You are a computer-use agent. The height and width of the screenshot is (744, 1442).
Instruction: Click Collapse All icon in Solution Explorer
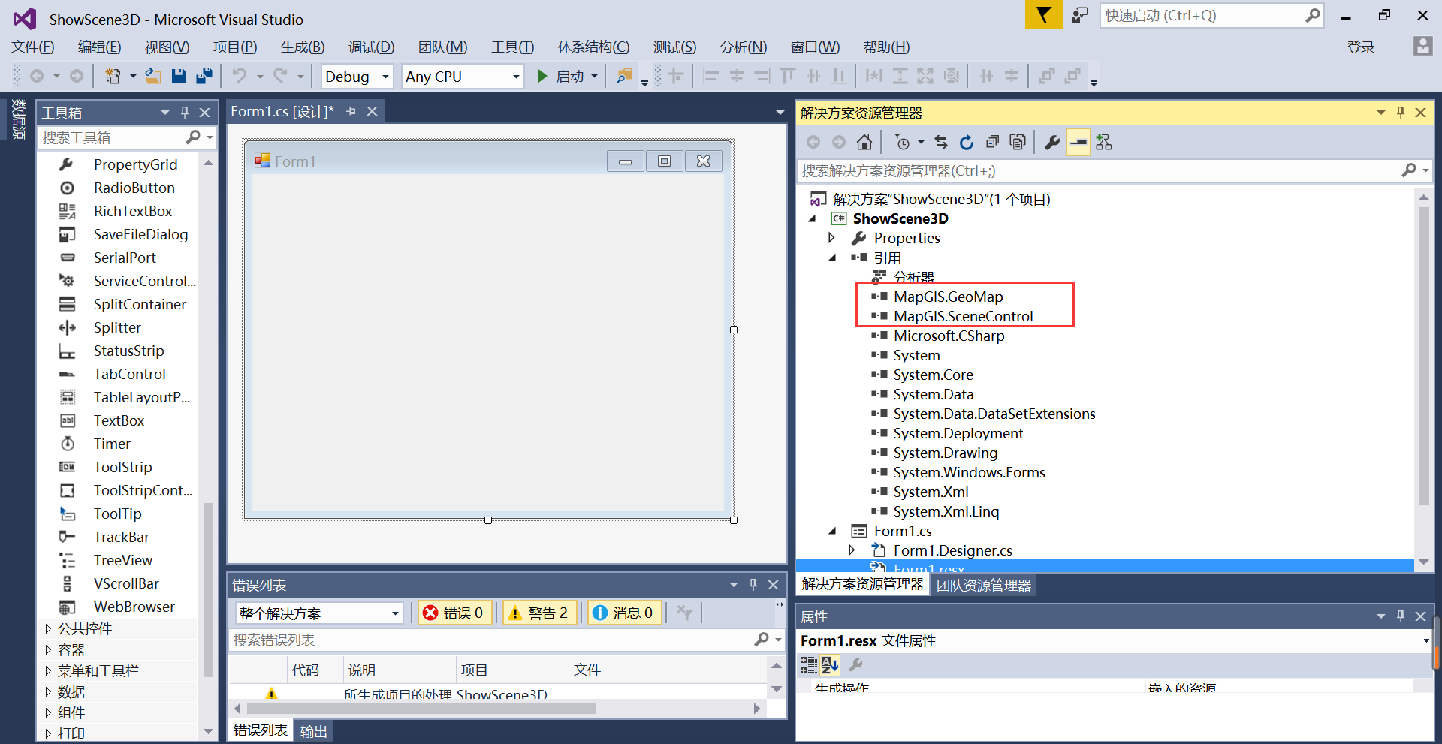(992, 142)
